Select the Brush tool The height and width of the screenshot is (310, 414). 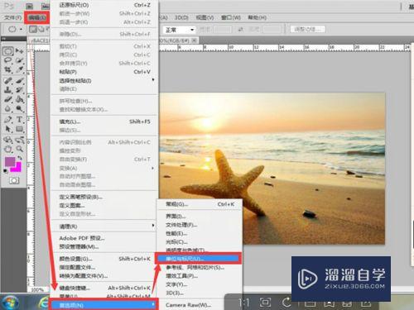(20, 81)
